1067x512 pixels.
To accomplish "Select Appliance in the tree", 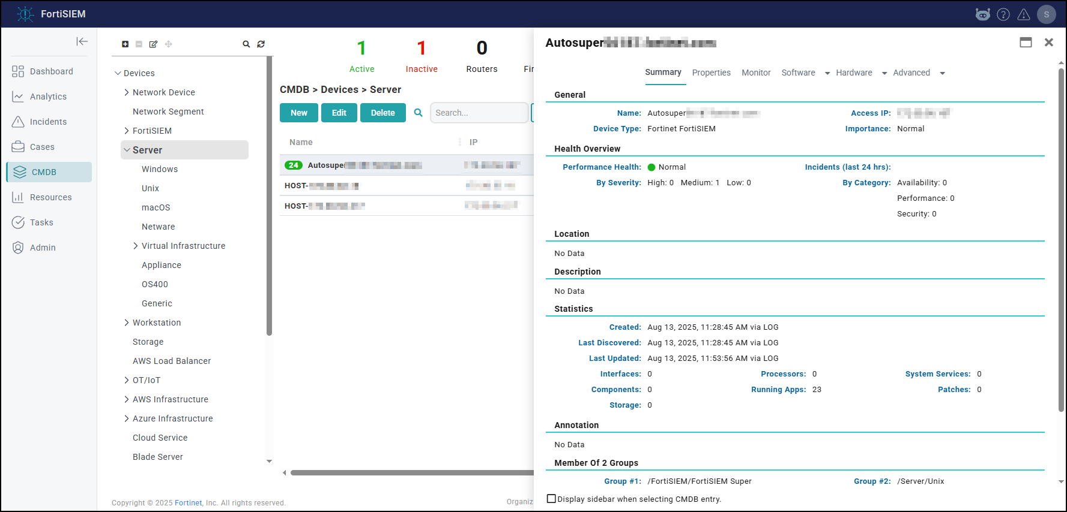I will (x=162, y=265).
